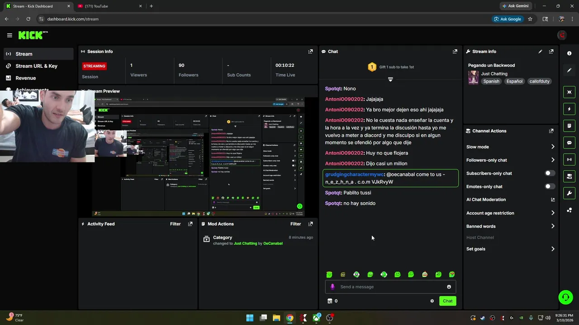Expand Set goals options
Viewport: 579px width, 325px height.
[553, 249]
